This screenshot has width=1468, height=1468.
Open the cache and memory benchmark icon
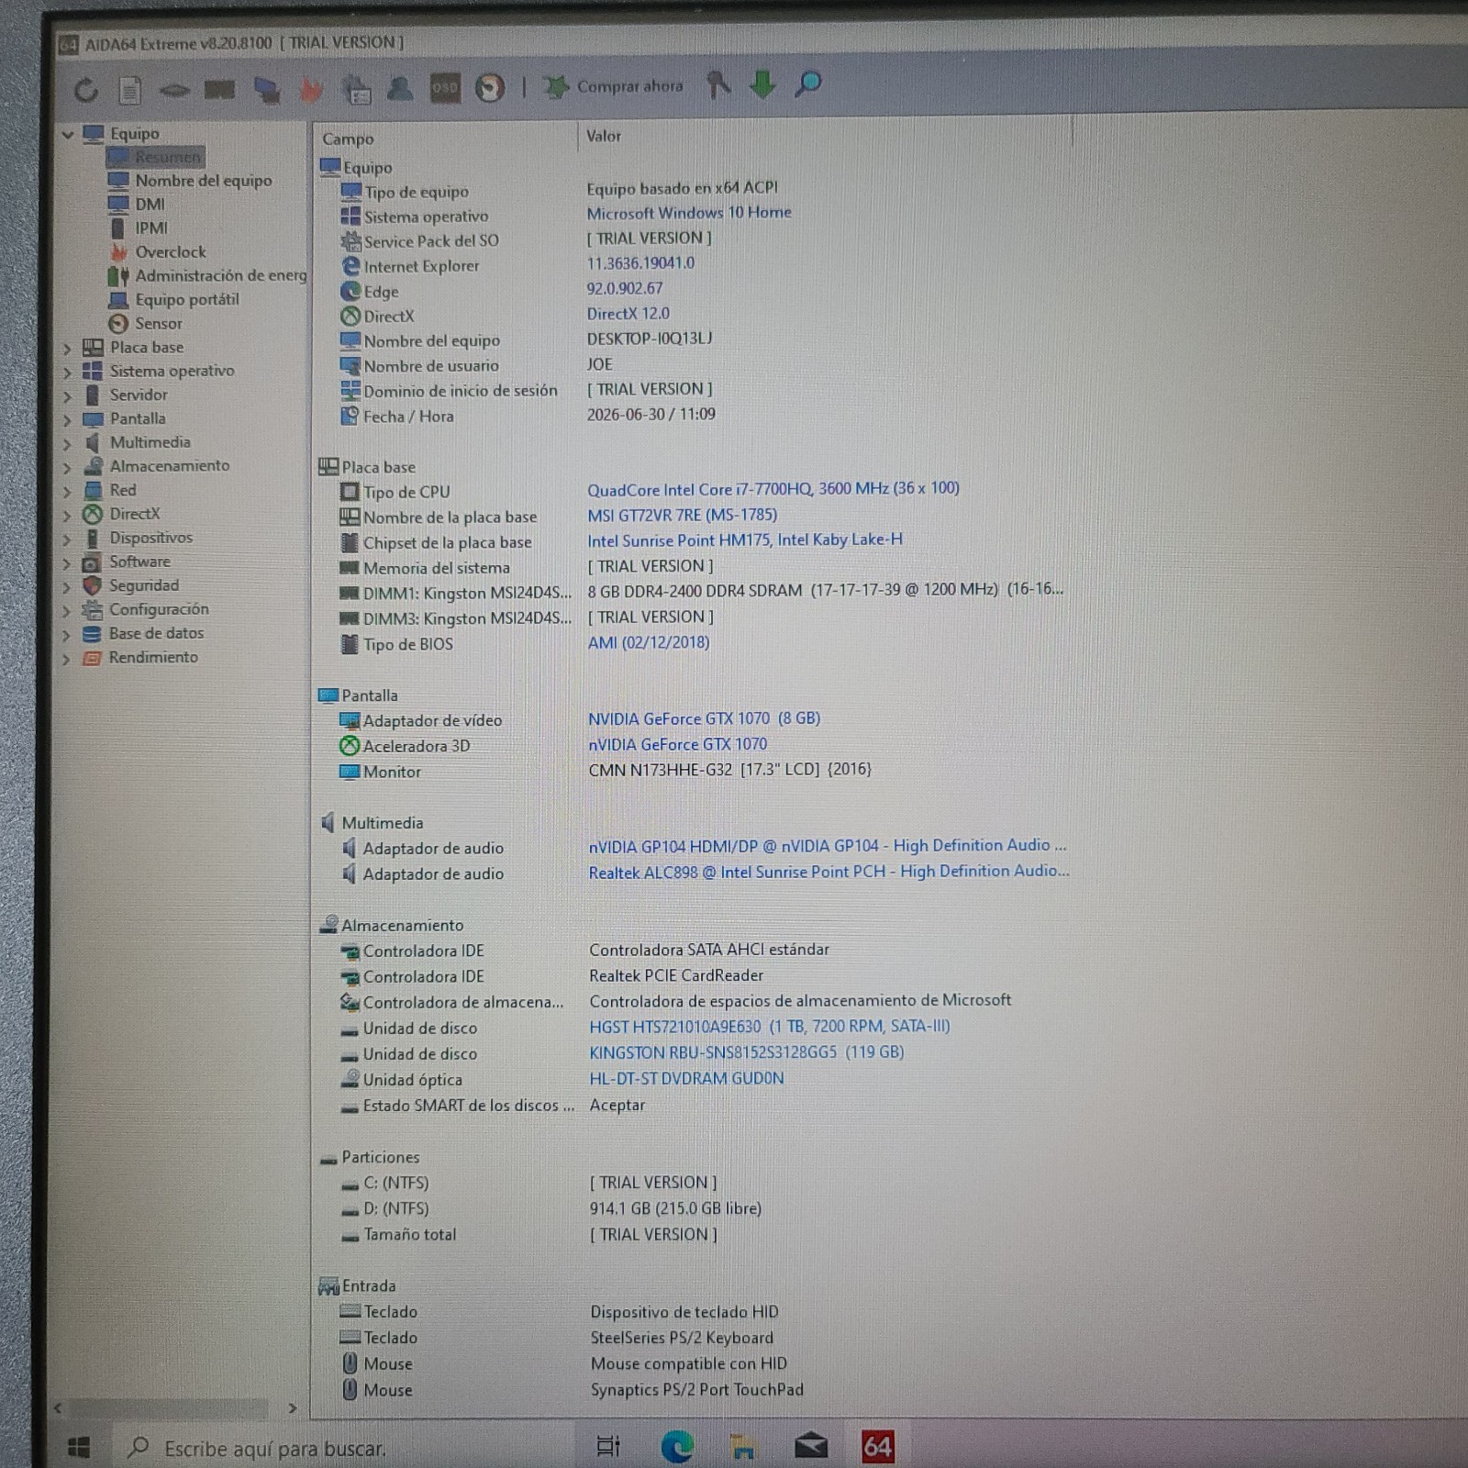[x=220, y=89]
